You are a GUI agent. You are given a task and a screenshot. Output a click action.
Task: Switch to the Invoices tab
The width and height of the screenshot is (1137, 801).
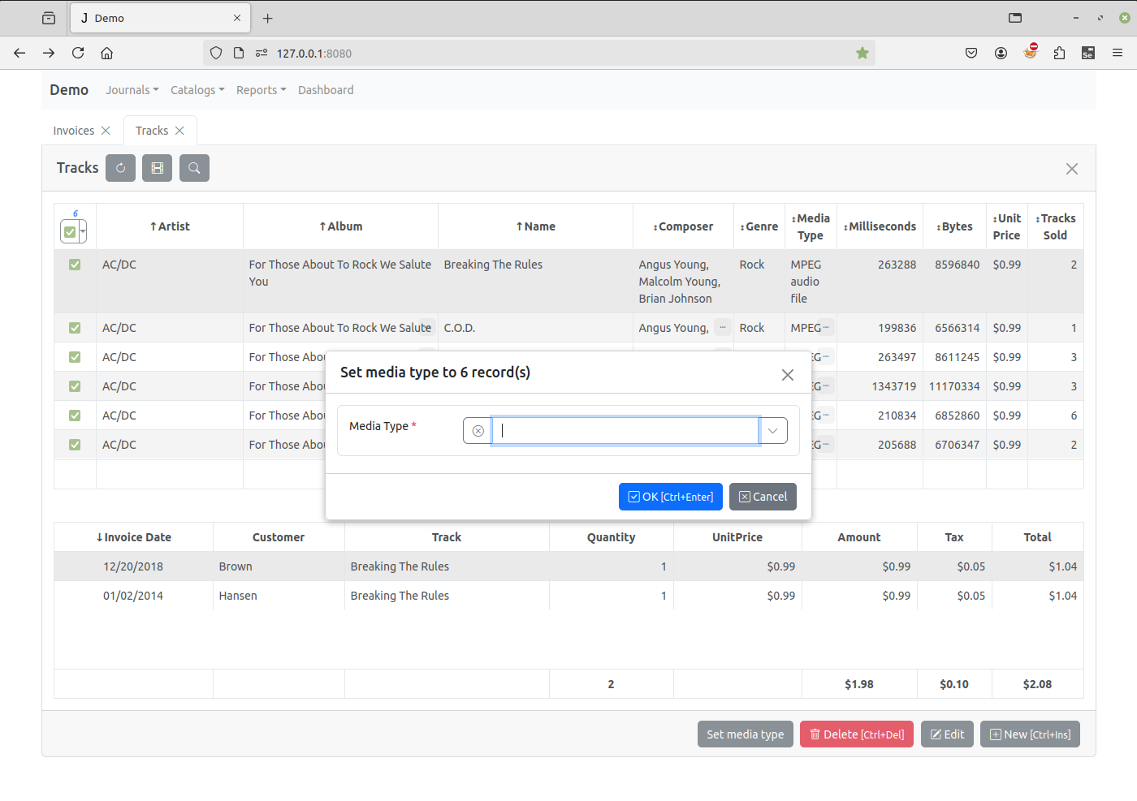(x=74, y=131)
